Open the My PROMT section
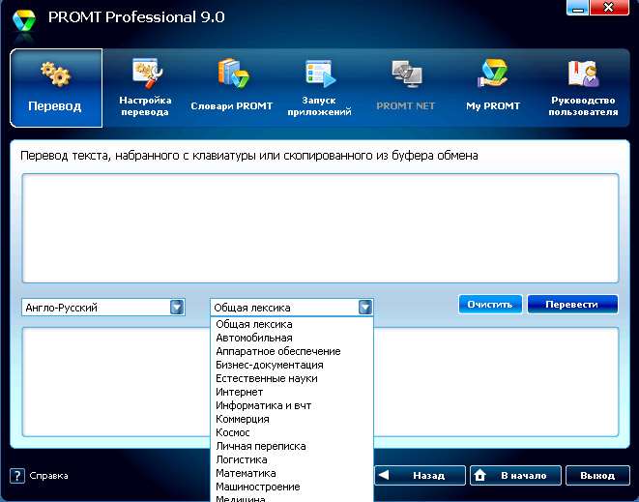This screenshot has width=639, height=502. (493, 86)
